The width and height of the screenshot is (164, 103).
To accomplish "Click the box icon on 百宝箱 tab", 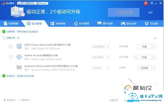I will coord(147,23).
